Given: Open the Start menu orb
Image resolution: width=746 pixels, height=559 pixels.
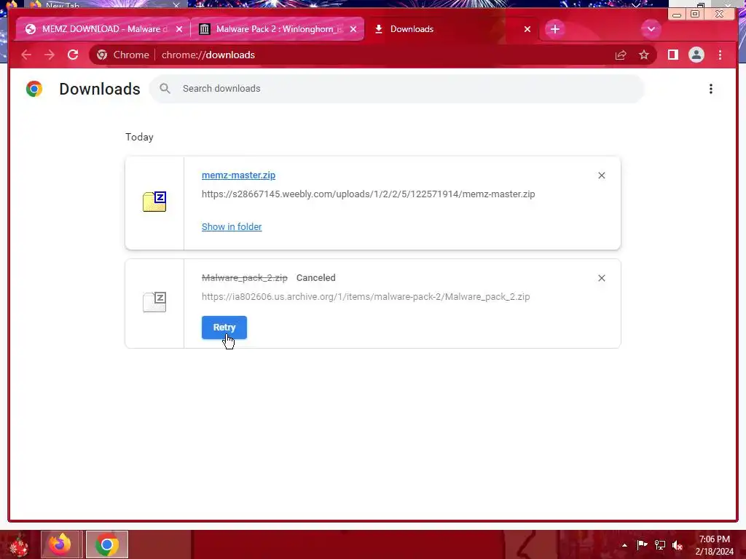Looking at the screenshot, I should point(18,544).
